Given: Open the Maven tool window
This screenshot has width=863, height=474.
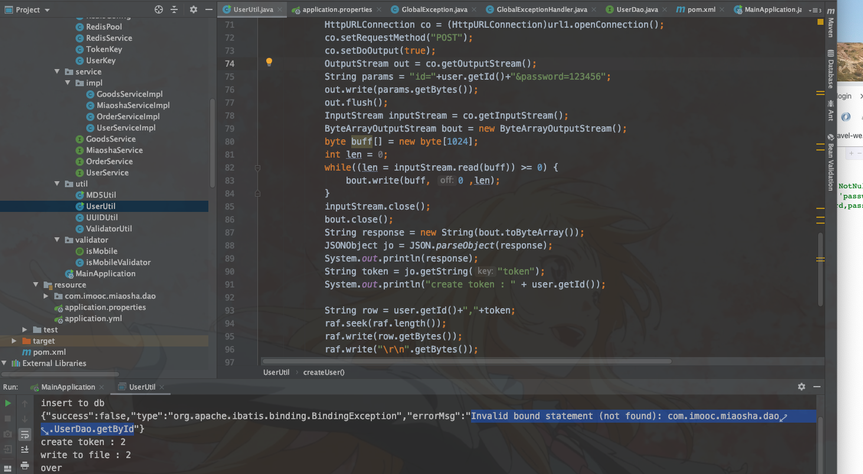Looking at the screenshot, I should (x=831, y=22).
